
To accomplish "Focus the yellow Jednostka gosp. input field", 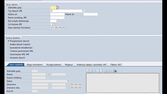I will [x=53, y=8].
